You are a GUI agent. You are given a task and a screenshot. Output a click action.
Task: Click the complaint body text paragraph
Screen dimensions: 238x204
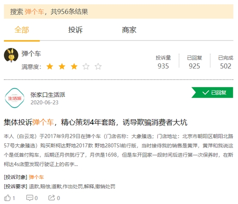[x=119, y=150]
